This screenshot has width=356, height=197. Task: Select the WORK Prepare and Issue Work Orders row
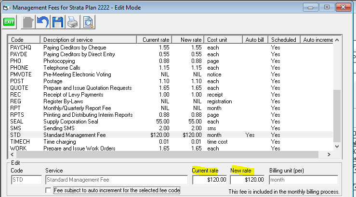171,148
